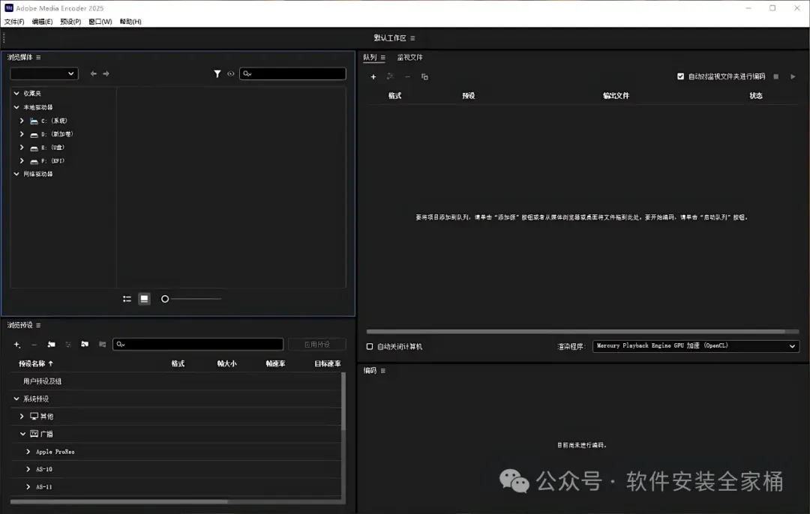The image size is (810, 514).
Task: Click the Preset Browser horizontal scrollbar
Action: 118,501
